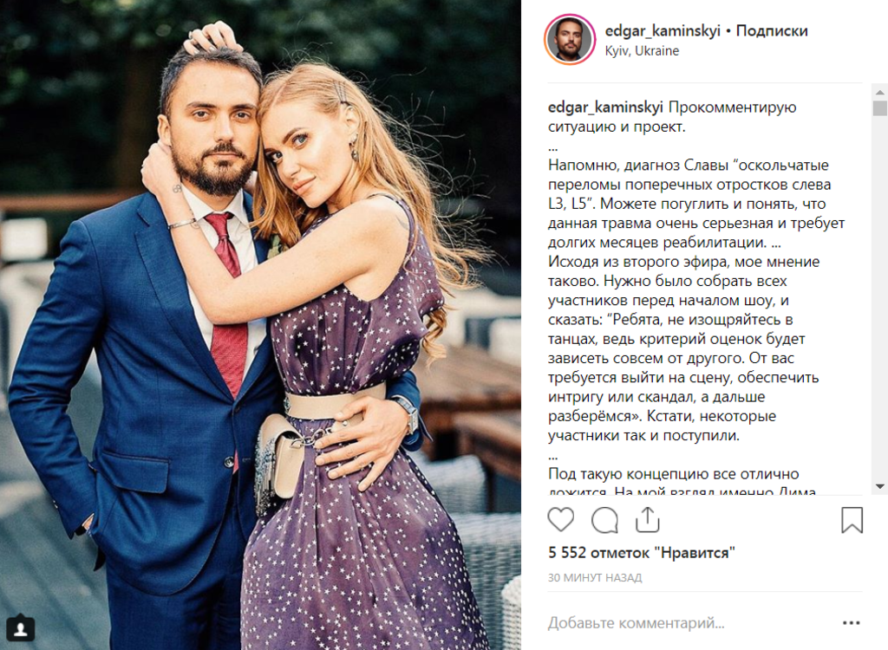Click the 30 минут назад timestamp
The height and width of the screenshot is (650, 888).
(x=595, y=577)
